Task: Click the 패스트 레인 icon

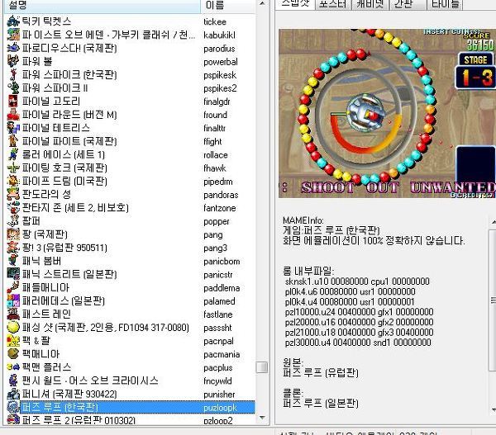Action: pos(13,314)
